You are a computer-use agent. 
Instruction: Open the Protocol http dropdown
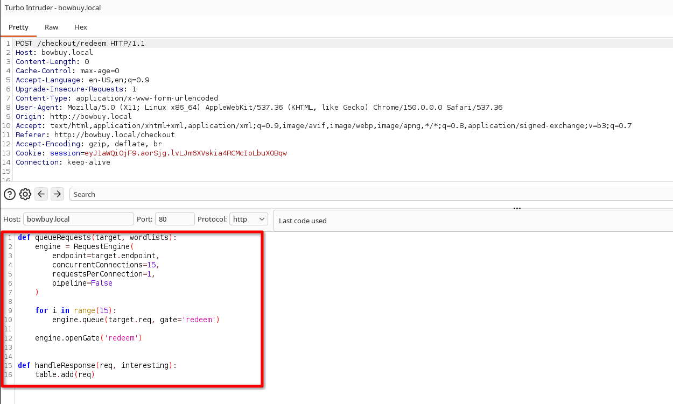click(x=248, y=219)
